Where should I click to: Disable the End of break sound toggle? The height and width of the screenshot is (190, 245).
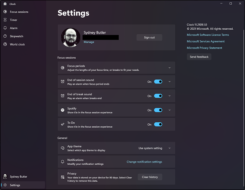coord(158,96)
